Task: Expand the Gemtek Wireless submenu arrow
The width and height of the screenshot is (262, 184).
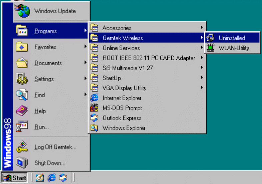Action: [202, 37]
